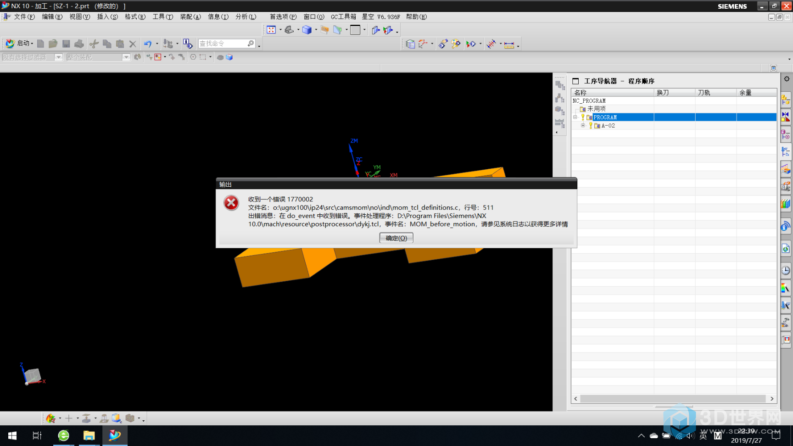Screen dimensions: 793x446
Task: Open the background color dropdown arrow
Action: (x=364, y=30)
